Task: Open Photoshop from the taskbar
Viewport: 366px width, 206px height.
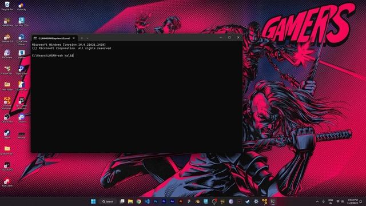Action: click(x=156, y=201)
